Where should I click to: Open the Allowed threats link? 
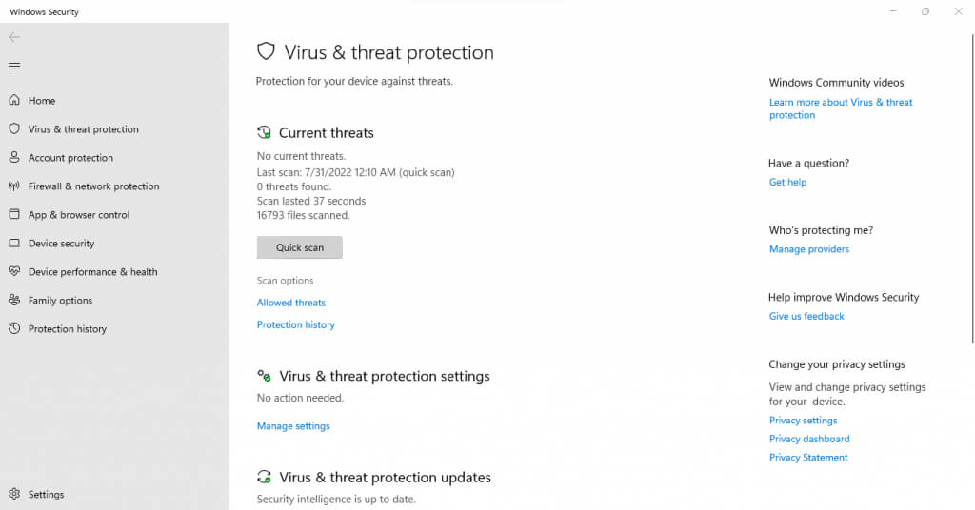[x=290, y=303]
